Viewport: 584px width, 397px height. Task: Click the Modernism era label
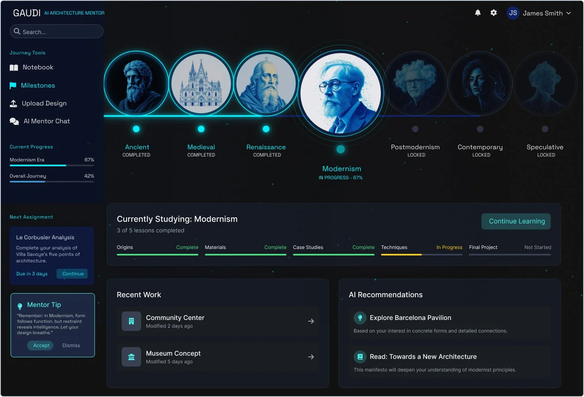click(x=341, y=169)
